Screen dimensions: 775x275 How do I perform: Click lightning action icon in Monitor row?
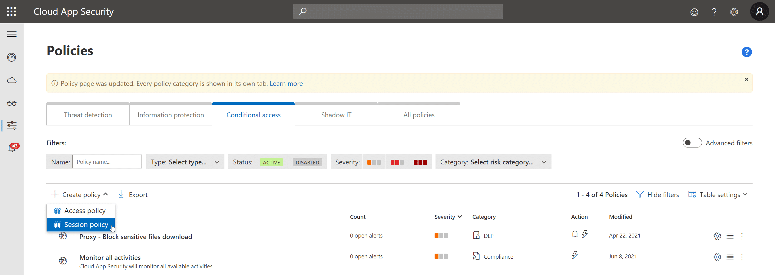575,255
